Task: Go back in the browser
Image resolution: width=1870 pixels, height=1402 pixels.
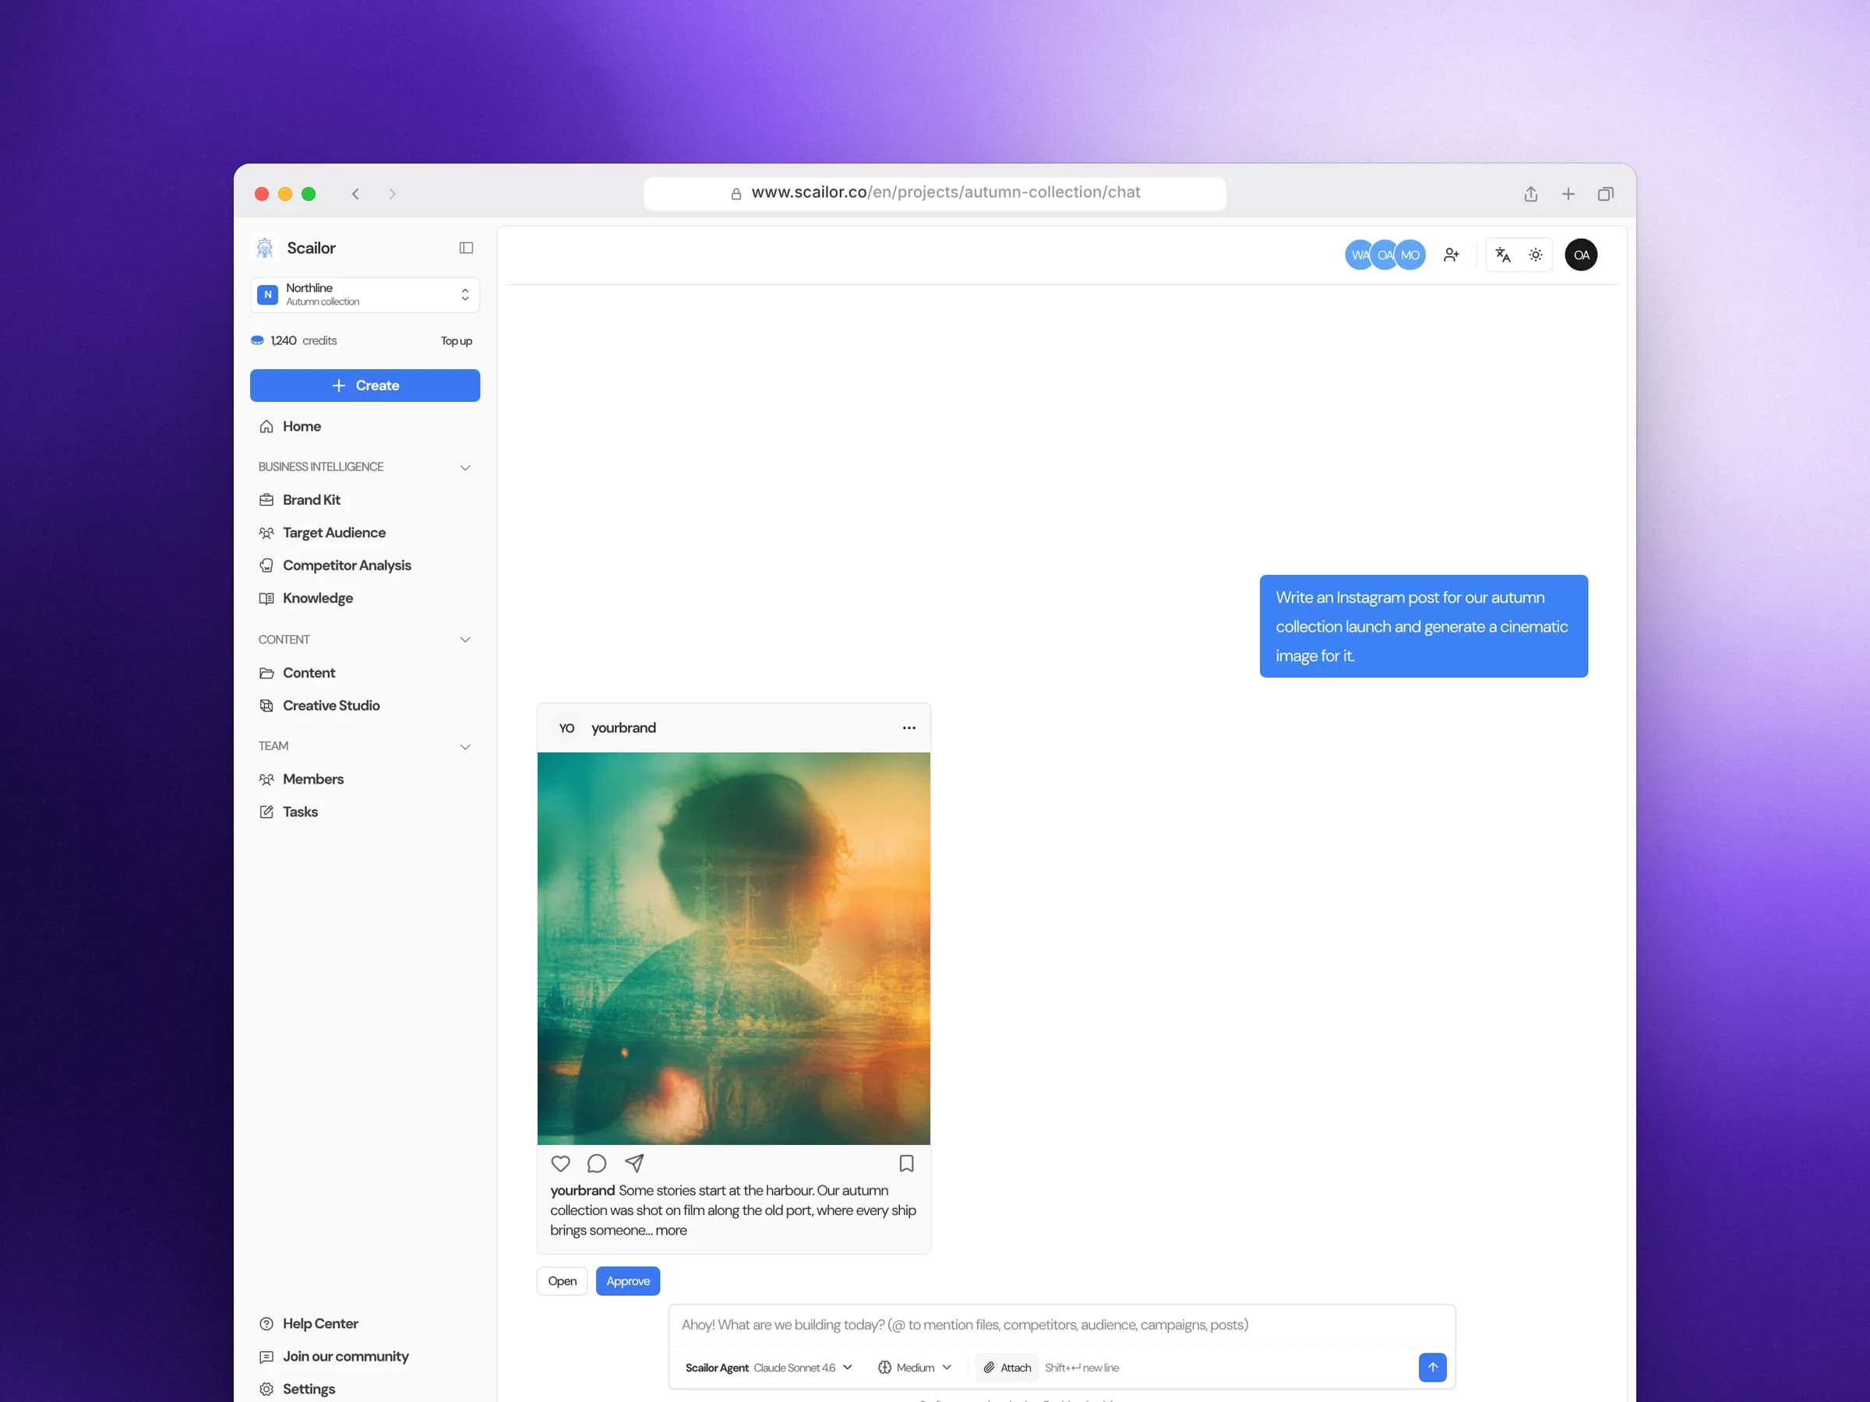Action: (356, 193)
